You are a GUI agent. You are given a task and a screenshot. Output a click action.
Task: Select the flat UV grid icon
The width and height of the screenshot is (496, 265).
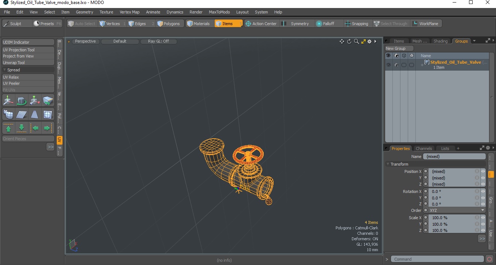[x=22, y=114]
